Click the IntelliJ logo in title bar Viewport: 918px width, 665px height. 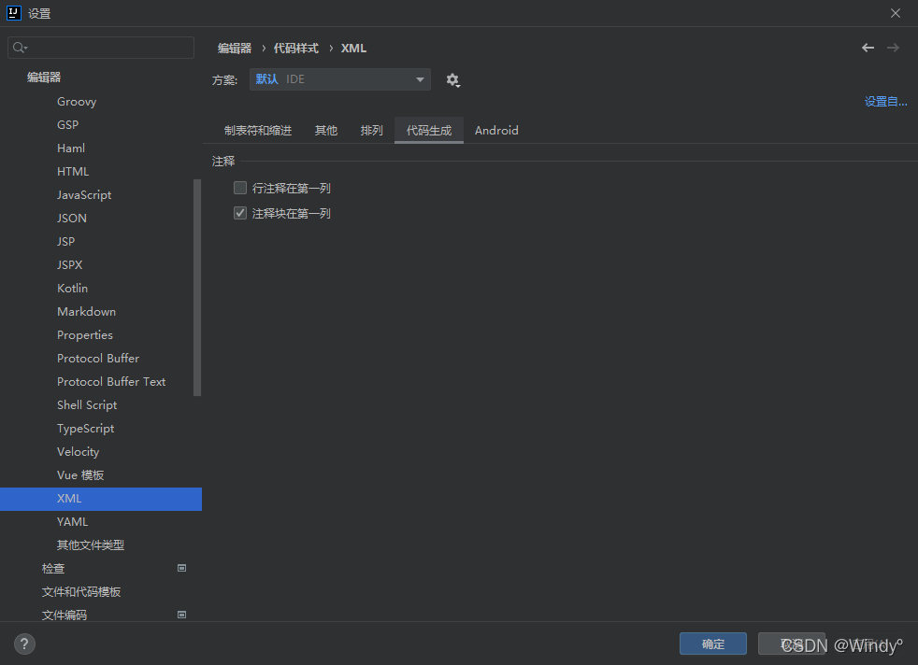click(x=13, y=13)
